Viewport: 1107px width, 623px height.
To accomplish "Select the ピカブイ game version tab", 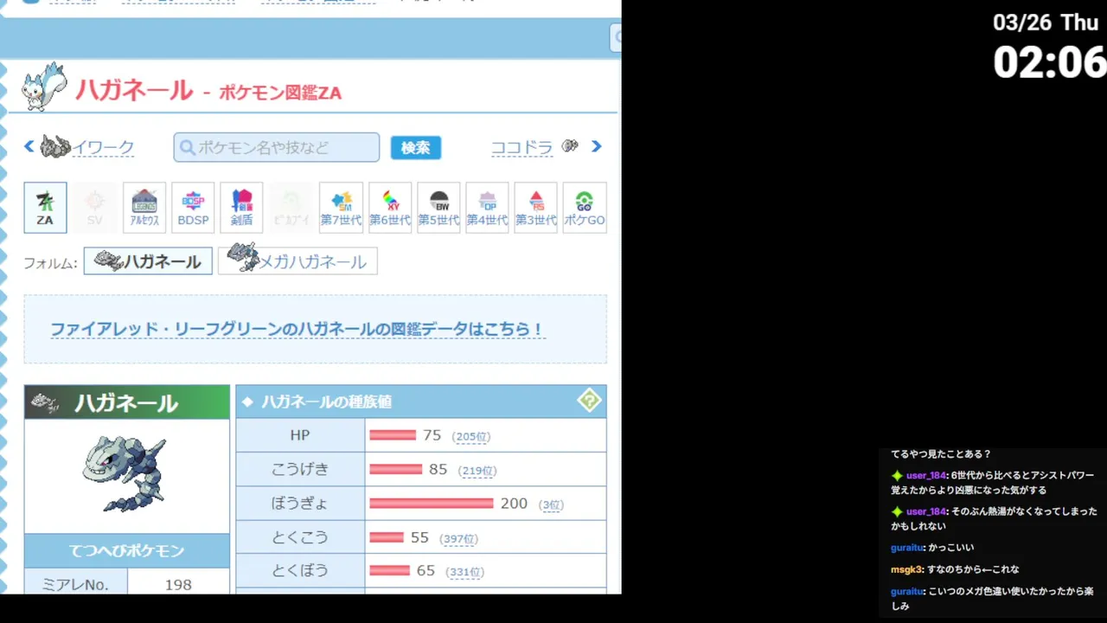I will coord(291,208).
